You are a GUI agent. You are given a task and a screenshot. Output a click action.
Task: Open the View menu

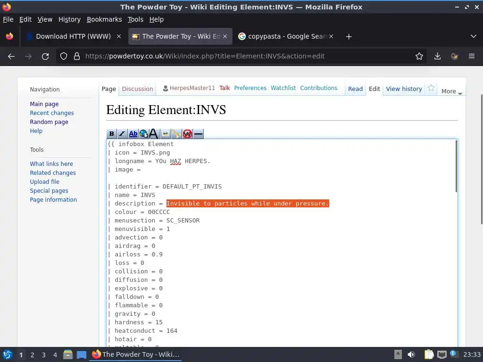tap(45, 19)
